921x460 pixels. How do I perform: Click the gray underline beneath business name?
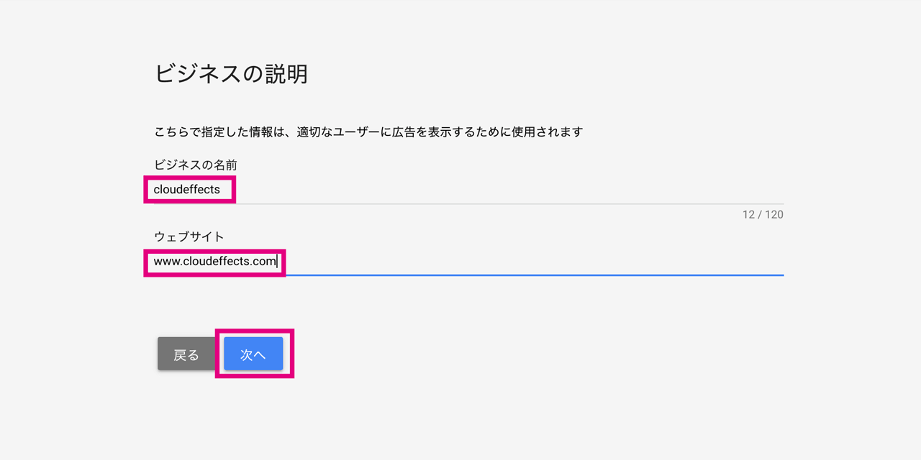click(468, 204)
